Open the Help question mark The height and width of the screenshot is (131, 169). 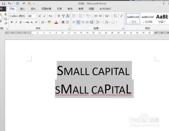(164, 4)
